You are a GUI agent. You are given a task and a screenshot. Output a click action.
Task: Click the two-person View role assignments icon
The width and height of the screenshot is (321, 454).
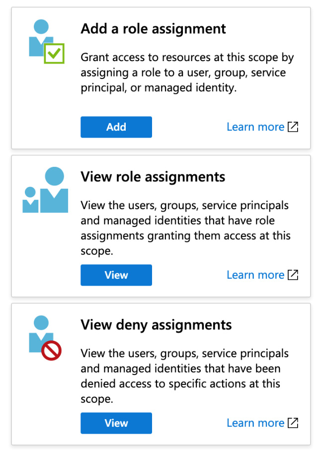pyautogui.click(x=46, y=191)
